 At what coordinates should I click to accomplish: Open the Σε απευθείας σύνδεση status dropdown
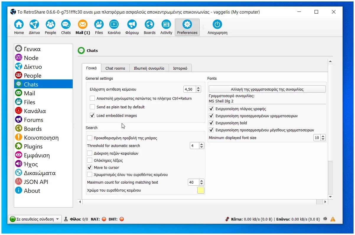[x=35, y=219]
